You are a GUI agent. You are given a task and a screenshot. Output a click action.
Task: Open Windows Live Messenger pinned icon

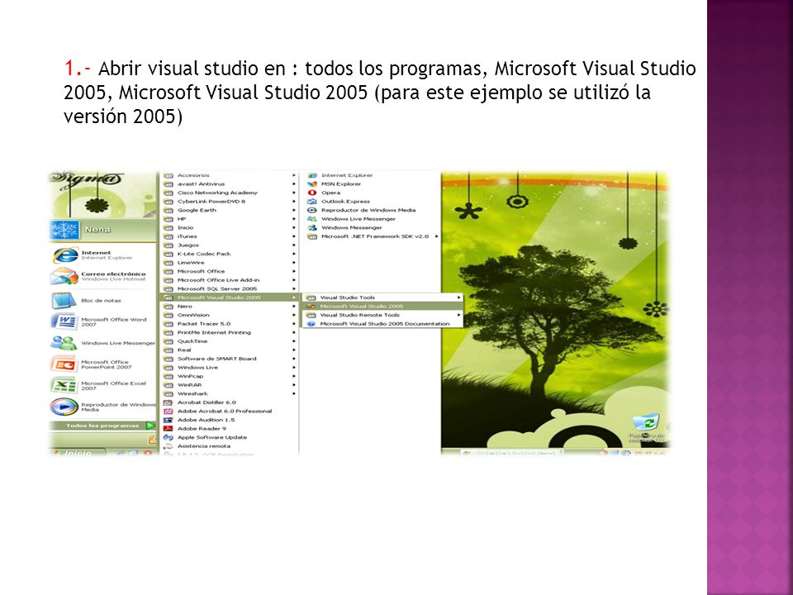click(64, 342)
